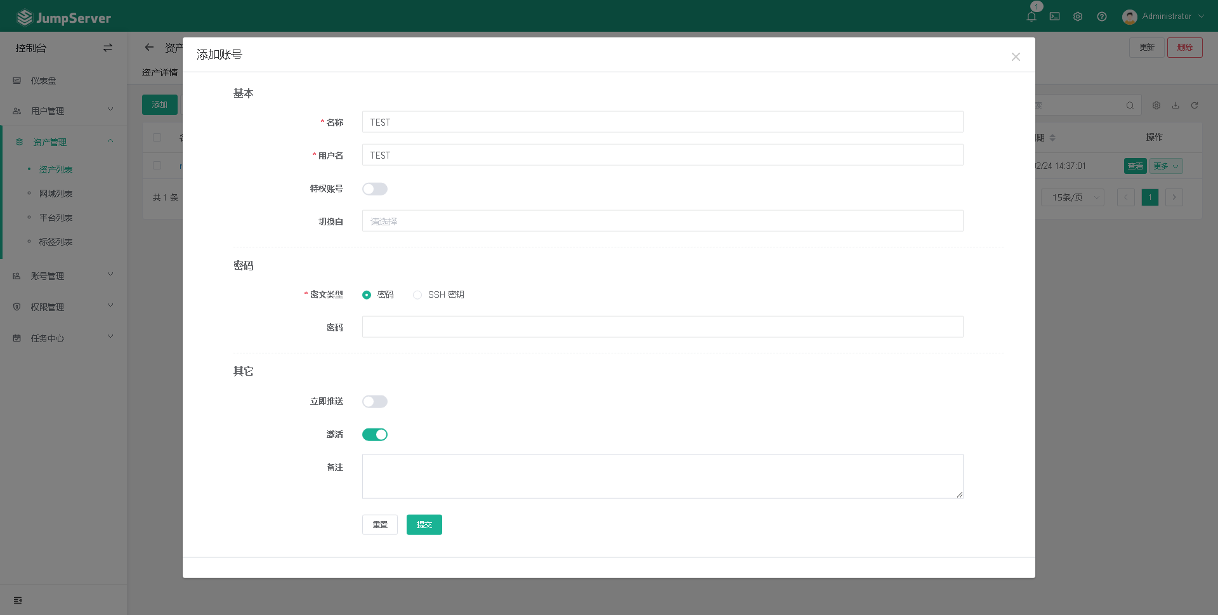Open the 切换自 dropdown
This screenshot has height=615, width=1218.
point(663,221)
